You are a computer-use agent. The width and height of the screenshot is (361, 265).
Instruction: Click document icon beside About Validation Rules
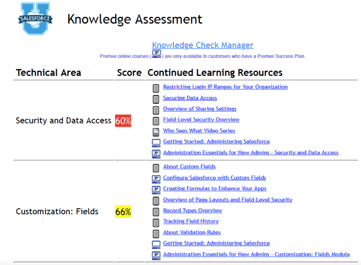(x=156, y=233)
